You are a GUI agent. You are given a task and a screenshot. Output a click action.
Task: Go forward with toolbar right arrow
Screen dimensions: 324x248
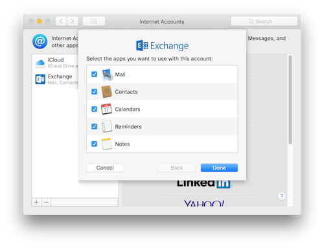point(73,21)
